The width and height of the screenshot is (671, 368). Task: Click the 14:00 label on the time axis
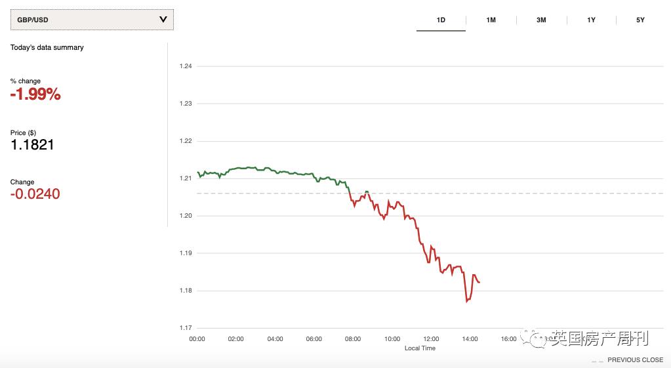(x=470, y=339)
